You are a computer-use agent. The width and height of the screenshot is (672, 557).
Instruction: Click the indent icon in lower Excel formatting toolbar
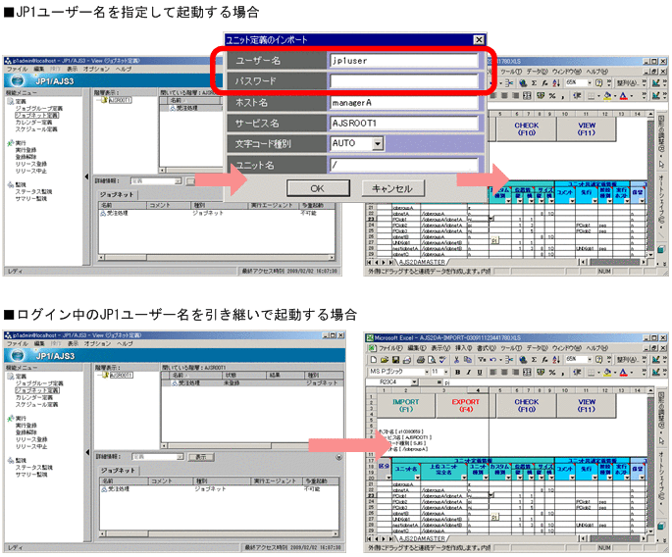577,372
